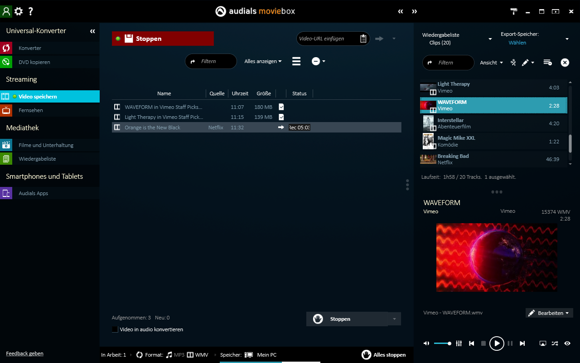Click the Fernsehen TV icon
Image resolution: width=580 pixels, height=363 pixels.
click(6, 110)
